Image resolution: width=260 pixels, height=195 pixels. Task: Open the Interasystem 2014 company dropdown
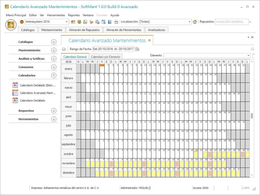(67, 22)
